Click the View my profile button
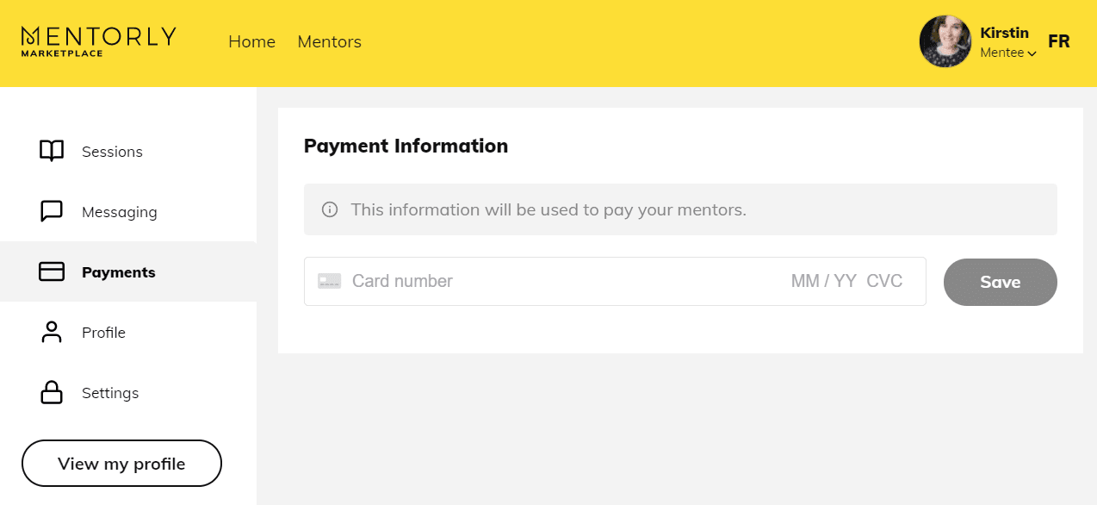1097x505 pixels. click(x=121, y=464)
